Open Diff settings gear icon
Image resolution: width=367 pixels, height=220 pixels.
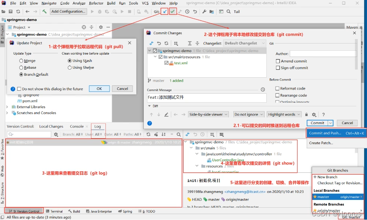(x=314, y=114)
